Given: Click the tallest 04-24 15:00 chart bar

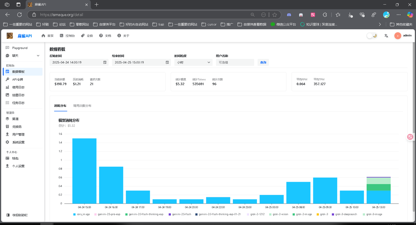Looking at the screenshot, I should [84, 171].
